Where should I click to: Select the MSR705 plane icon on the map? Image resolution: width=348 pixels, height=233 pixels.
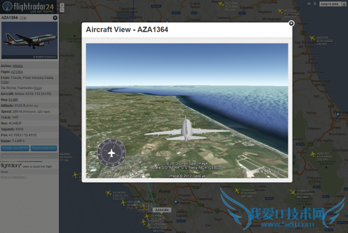point(313,38)
